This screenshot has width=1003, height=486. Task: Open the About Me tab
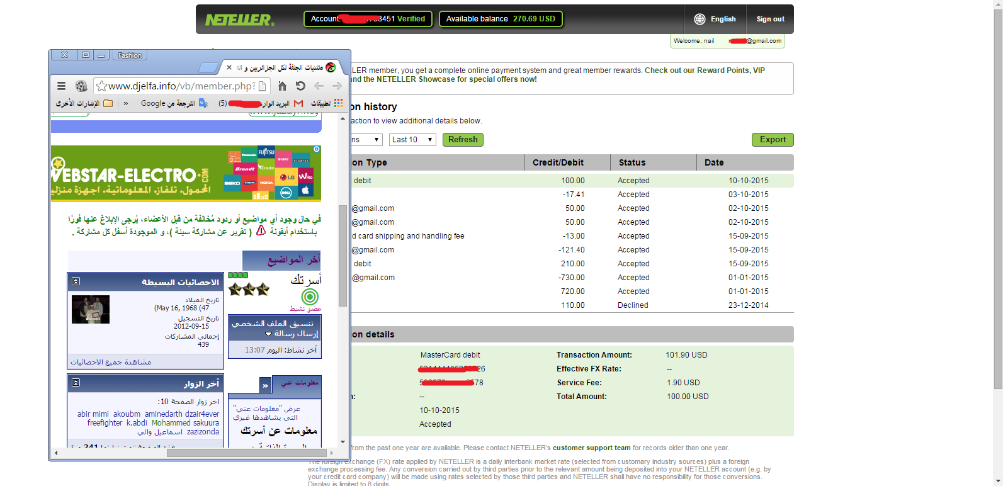pyautogui.click(x=299, y=383)
